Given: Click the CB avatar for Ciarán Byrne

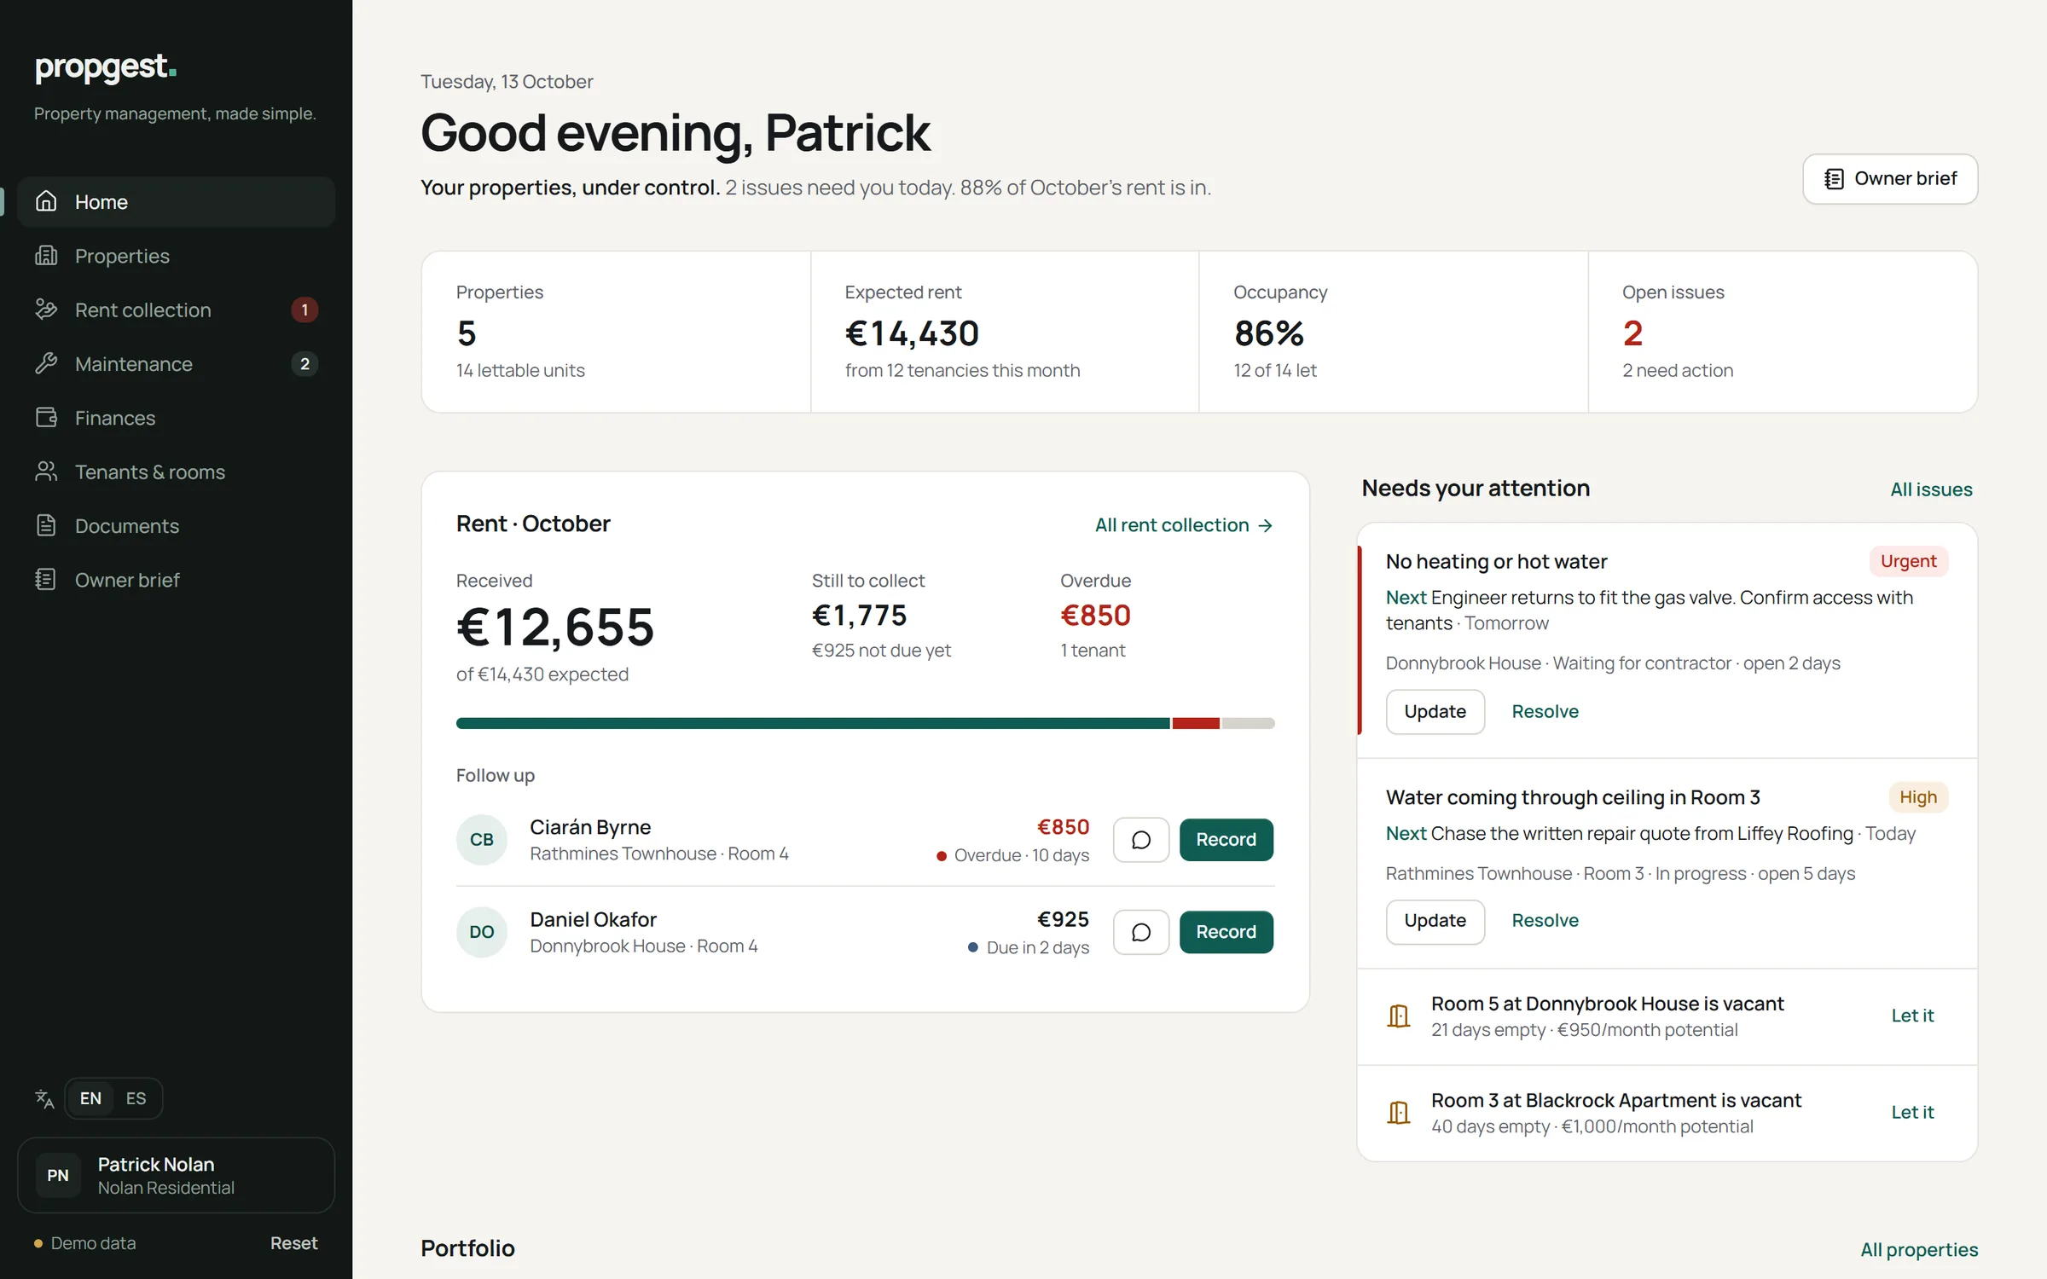Looking at the screenshot, I should [x=482, y=840].
